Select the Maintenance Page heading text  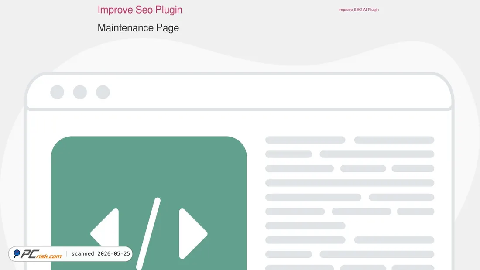coord(138,28)
